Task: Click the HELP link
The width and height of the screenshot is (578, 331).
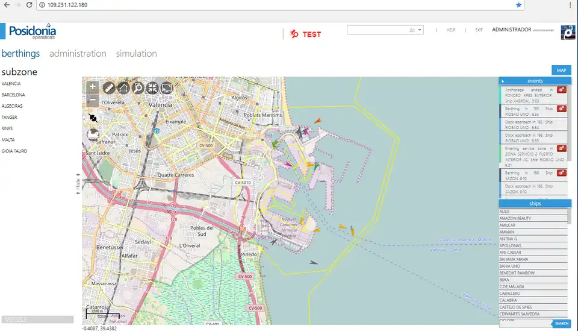Action: tap(450, 30)
